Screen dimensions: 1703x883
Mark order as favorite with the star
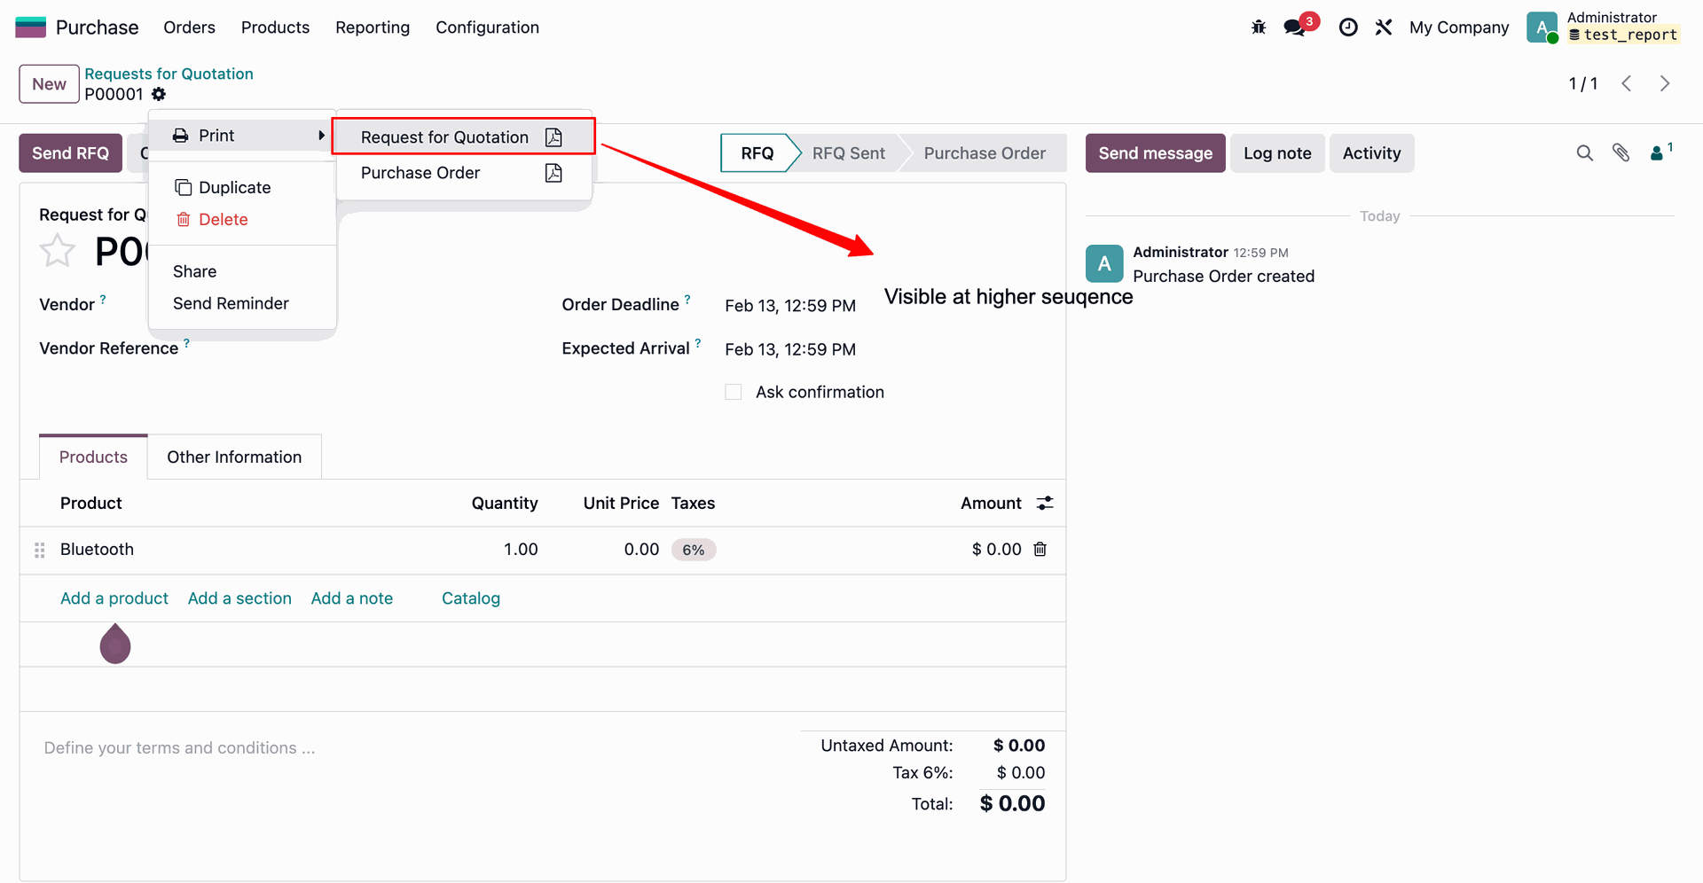(x=58, y=251)
